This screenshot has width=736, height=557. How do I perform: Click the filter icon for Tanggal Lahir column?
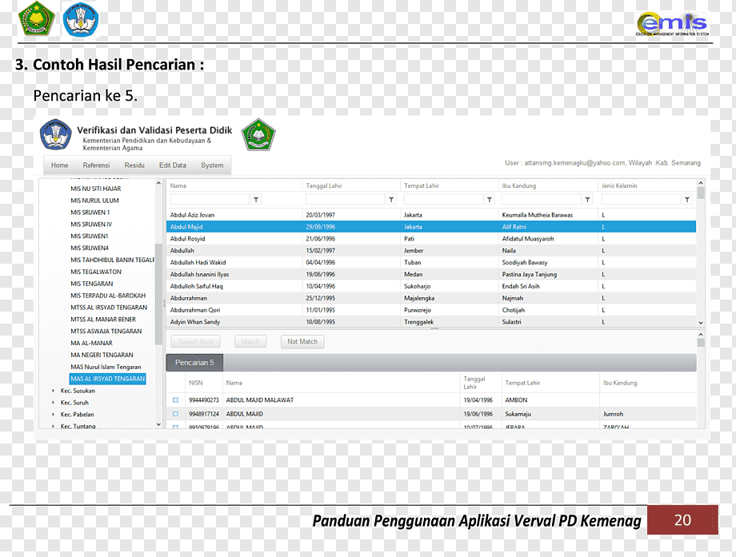tap(391, 200)
